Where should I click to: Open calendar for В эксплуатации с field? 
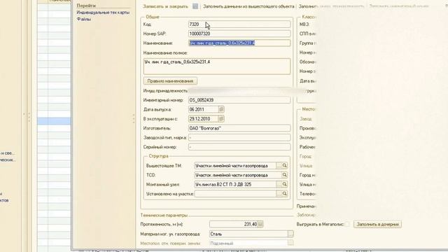pyautogui.click(x=221, y=118)
